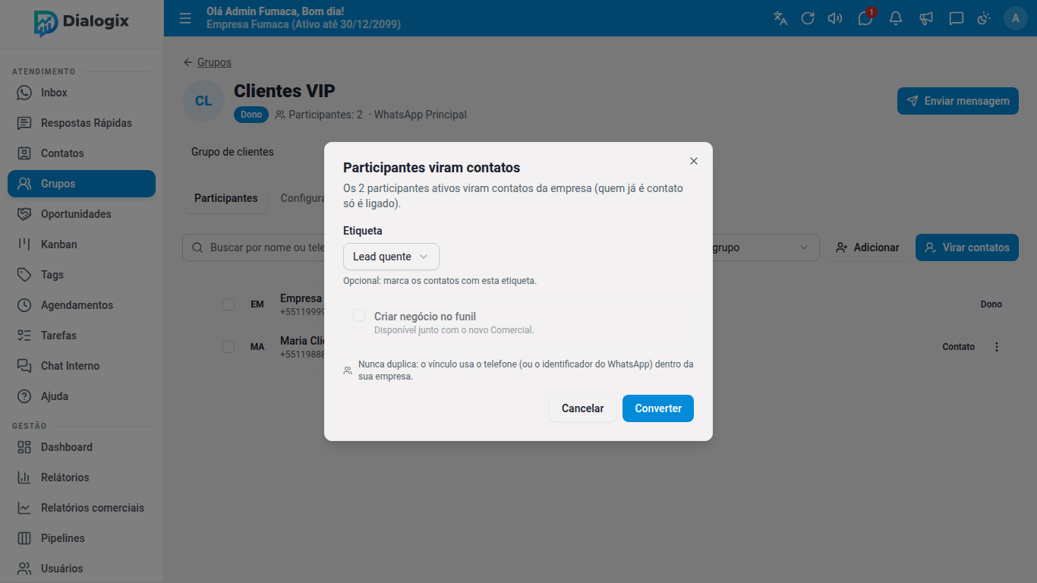Viewport: 1037px width, 583px height.
Task: Open the language translation icon
Action: point(780,18)
